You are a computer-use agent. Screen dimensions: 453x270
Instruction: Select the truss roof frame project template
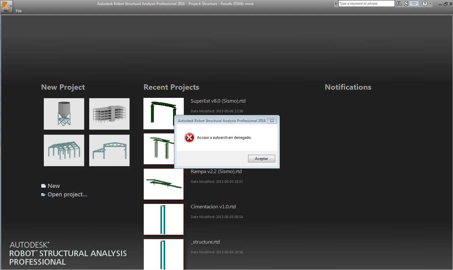[109, 150]
